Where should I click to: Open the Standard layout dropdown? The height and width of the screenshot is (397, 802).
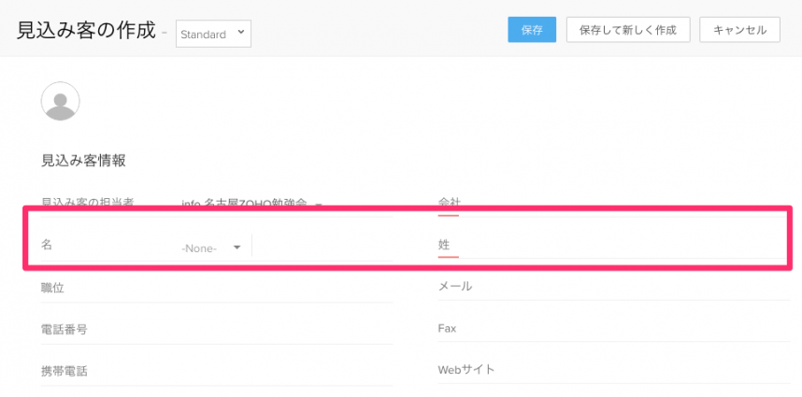pyautogui.click(x=213, y=35)
